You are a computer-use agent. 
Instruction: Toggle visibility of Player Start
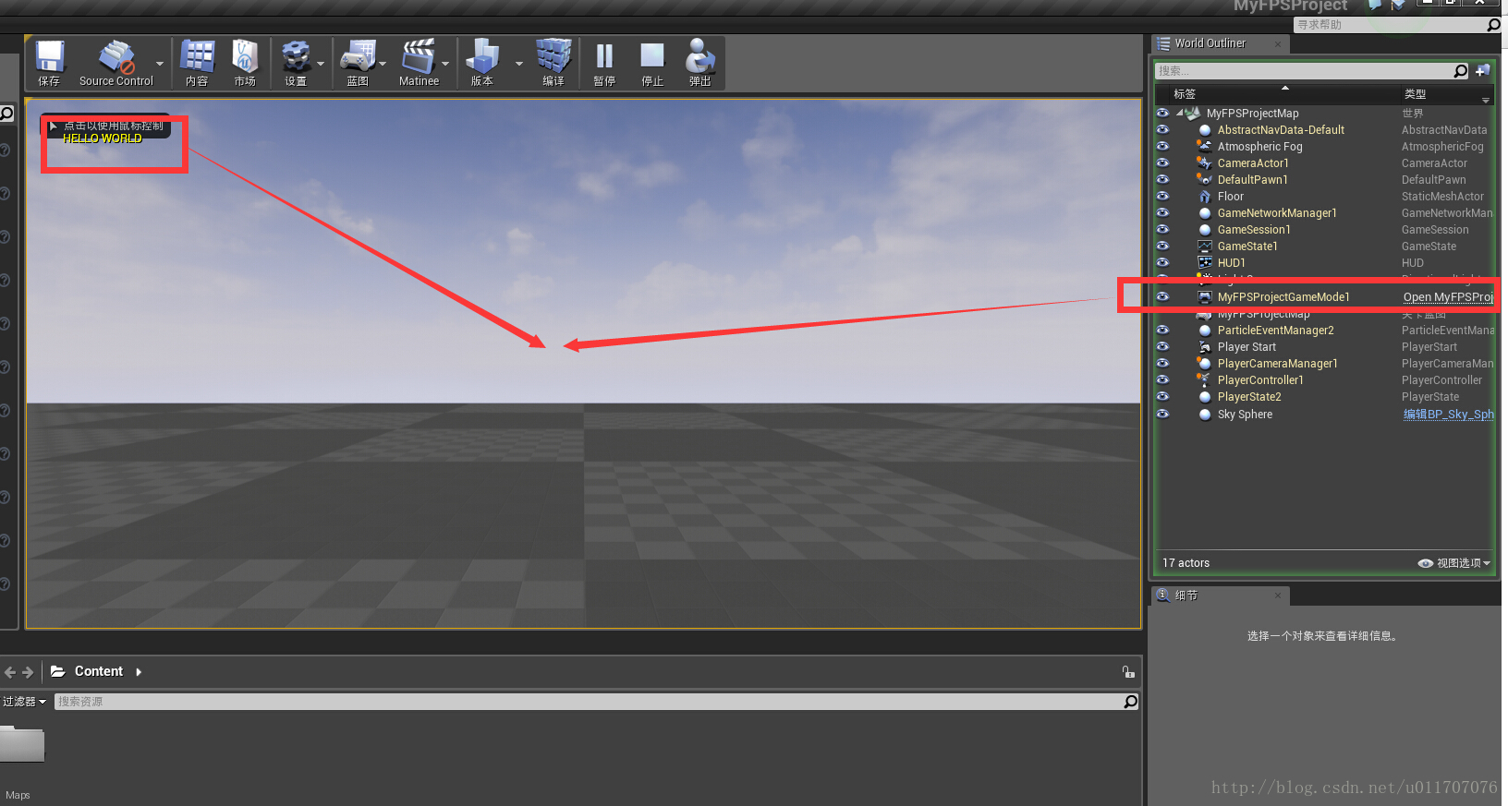(x=1162, y=347)
